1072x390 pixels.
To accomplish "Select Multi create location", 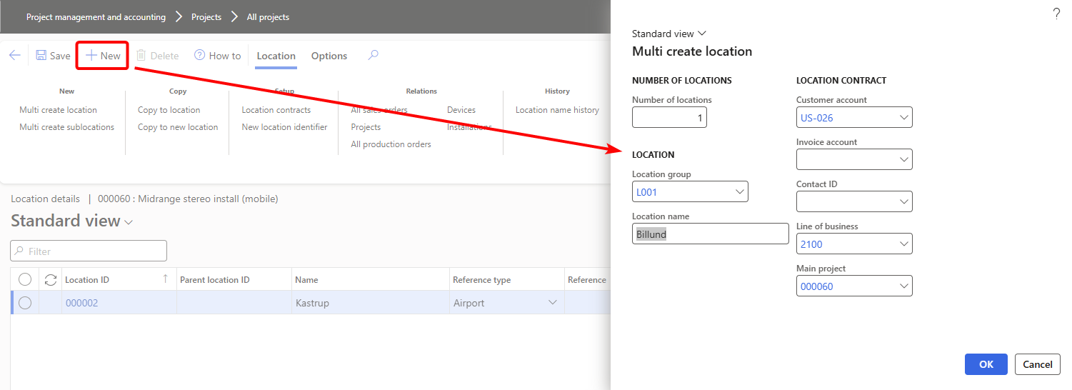I will pos(58,110).
